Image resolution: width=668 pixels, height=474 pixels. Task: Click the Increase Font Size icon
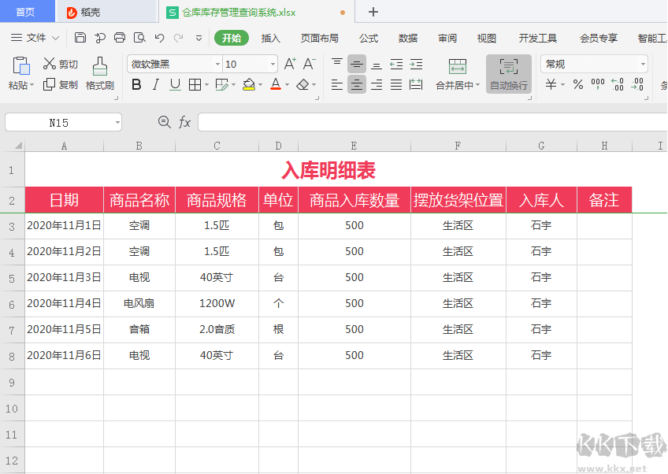289,63
